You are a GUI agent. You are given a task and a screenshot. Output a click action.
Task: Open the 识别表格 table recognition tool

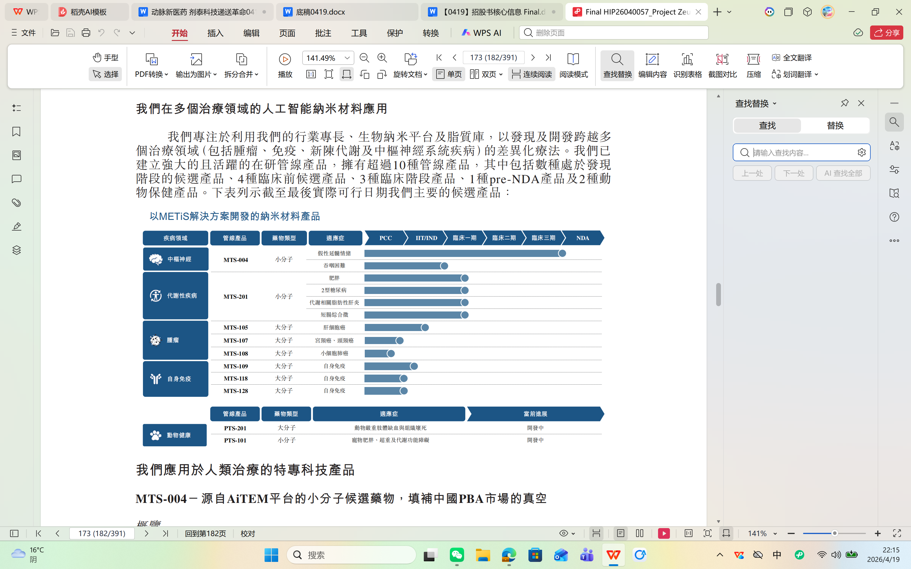click(x=687, y=65)
